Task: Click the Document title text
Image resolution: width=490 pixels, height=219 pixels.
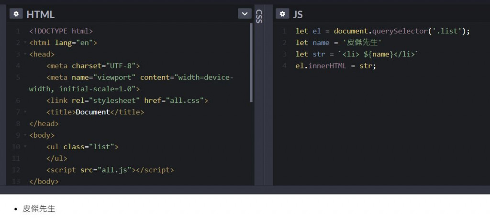Action: point(93,112)
